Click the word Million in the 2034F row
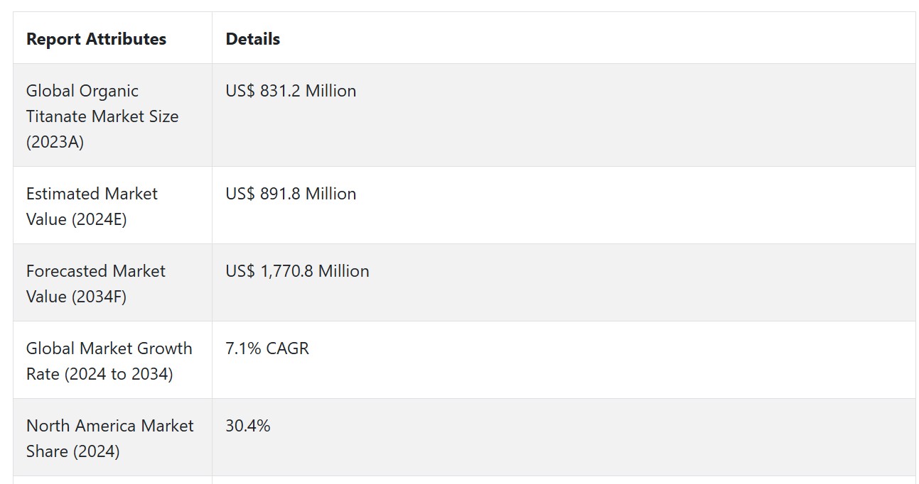This screenshot has height=484, width=919. coord(344,271)
